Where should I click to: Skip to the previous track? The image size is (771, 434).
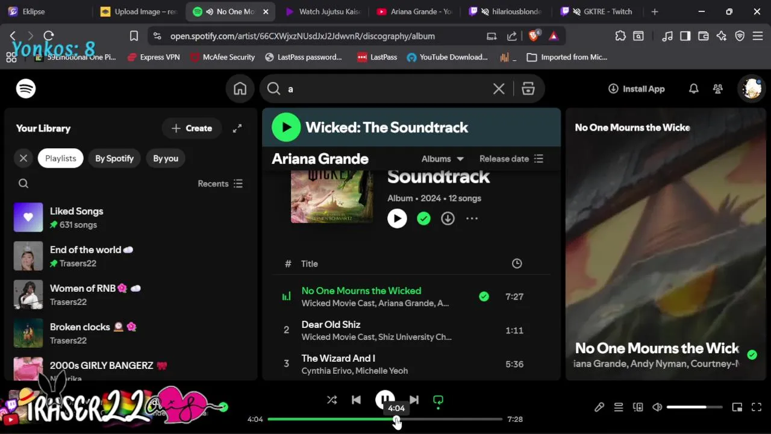(356, 400)
